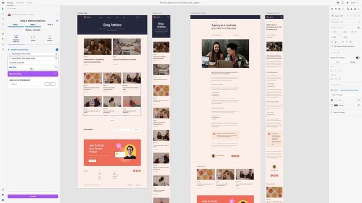Click the purple Continue button
Viewport: 362px width, 203px height.
33,196
